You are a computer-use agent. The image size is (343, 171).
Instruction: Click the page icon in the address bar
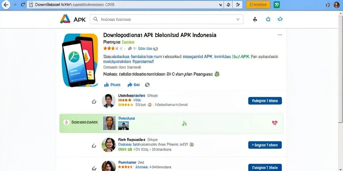click(x=31, y=5)
